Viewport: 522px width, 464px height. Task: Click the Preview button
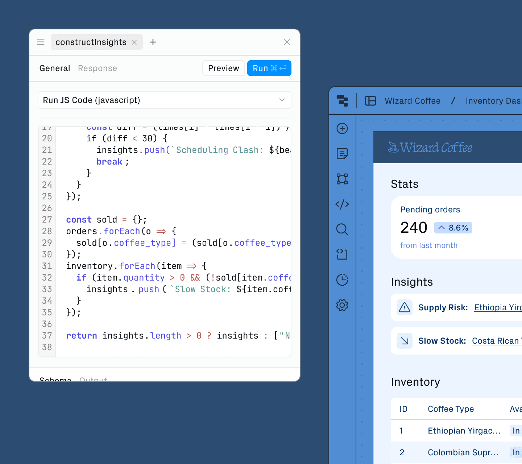click(x=223, y=68)
